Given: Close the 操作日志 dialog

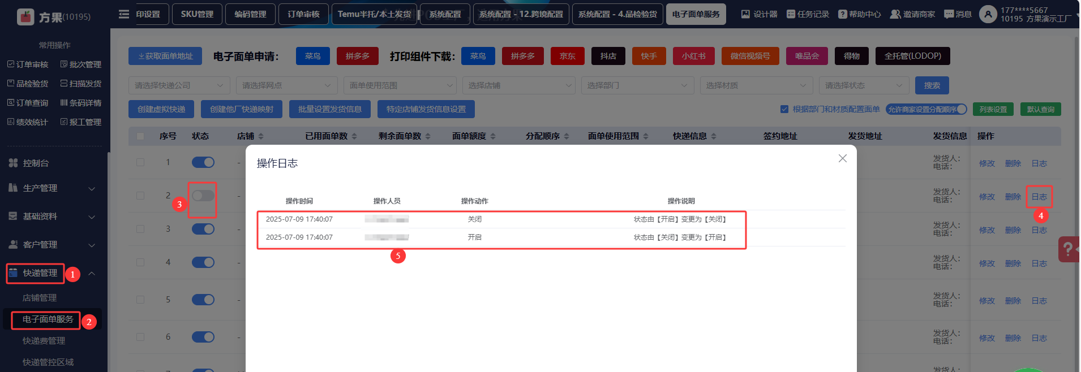Looking at the screenshot, I should (843, 158).
